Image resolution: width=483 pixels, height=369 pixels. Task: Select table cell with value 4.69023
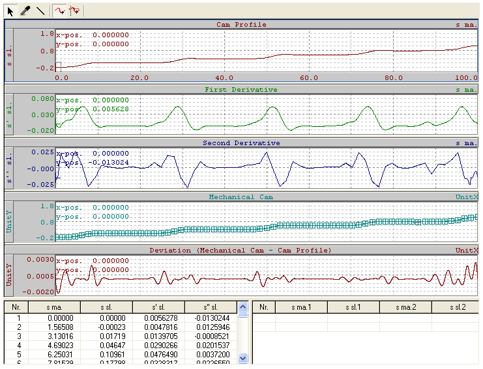54,346
